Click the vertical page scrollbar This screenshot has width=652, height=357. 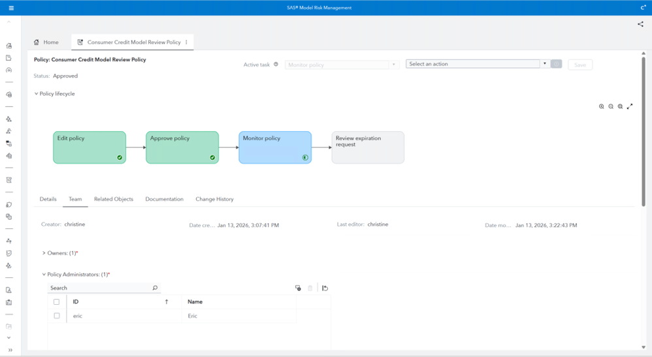[644, 131]
